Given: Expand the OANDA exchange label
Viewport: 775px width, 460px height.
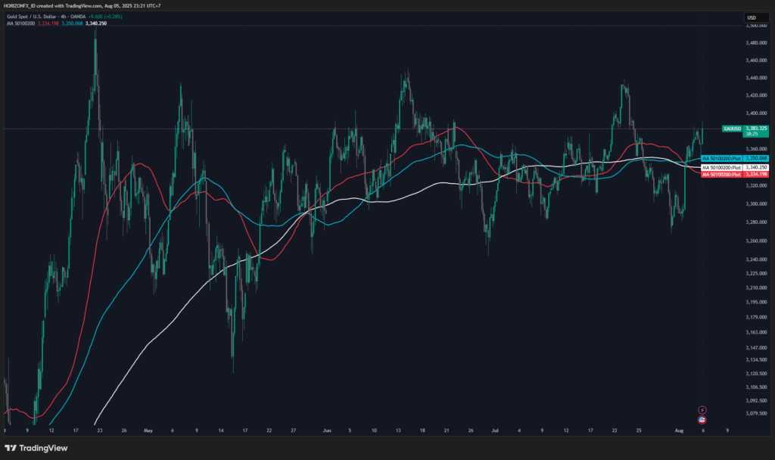Looking at the screenshot, I should click(x=78, y=17).
